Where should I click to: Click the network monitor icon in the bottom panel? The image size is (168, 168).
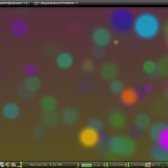coord(13,165)
